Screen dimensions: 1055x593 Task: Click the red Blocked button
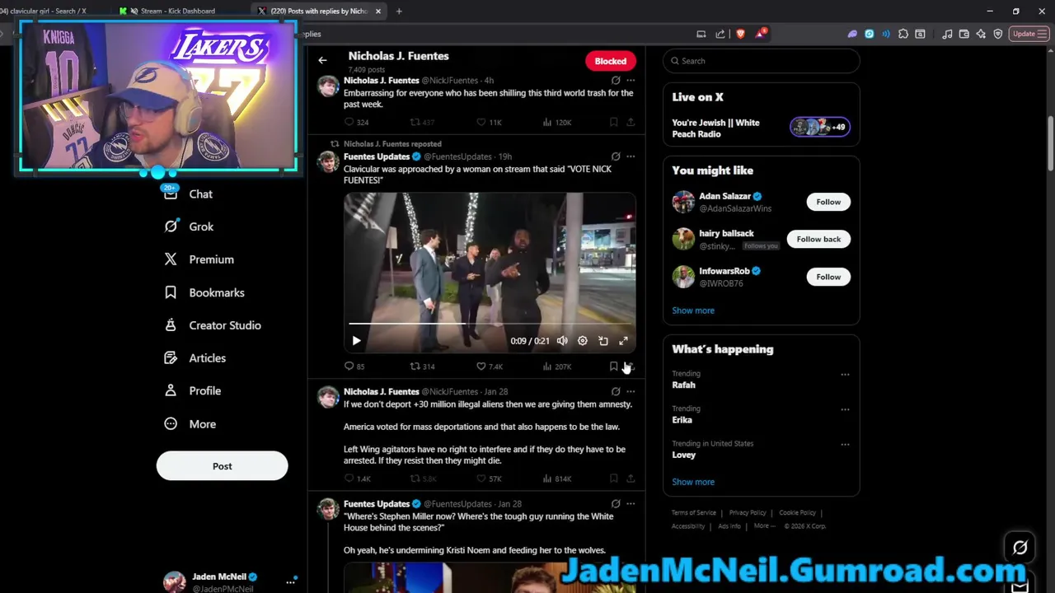611,61
